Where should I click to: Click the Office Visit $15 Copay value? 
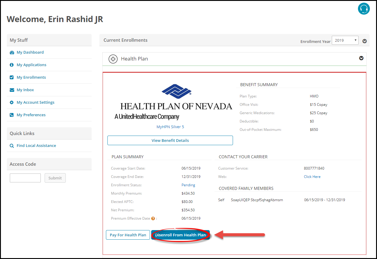point(318,105)
